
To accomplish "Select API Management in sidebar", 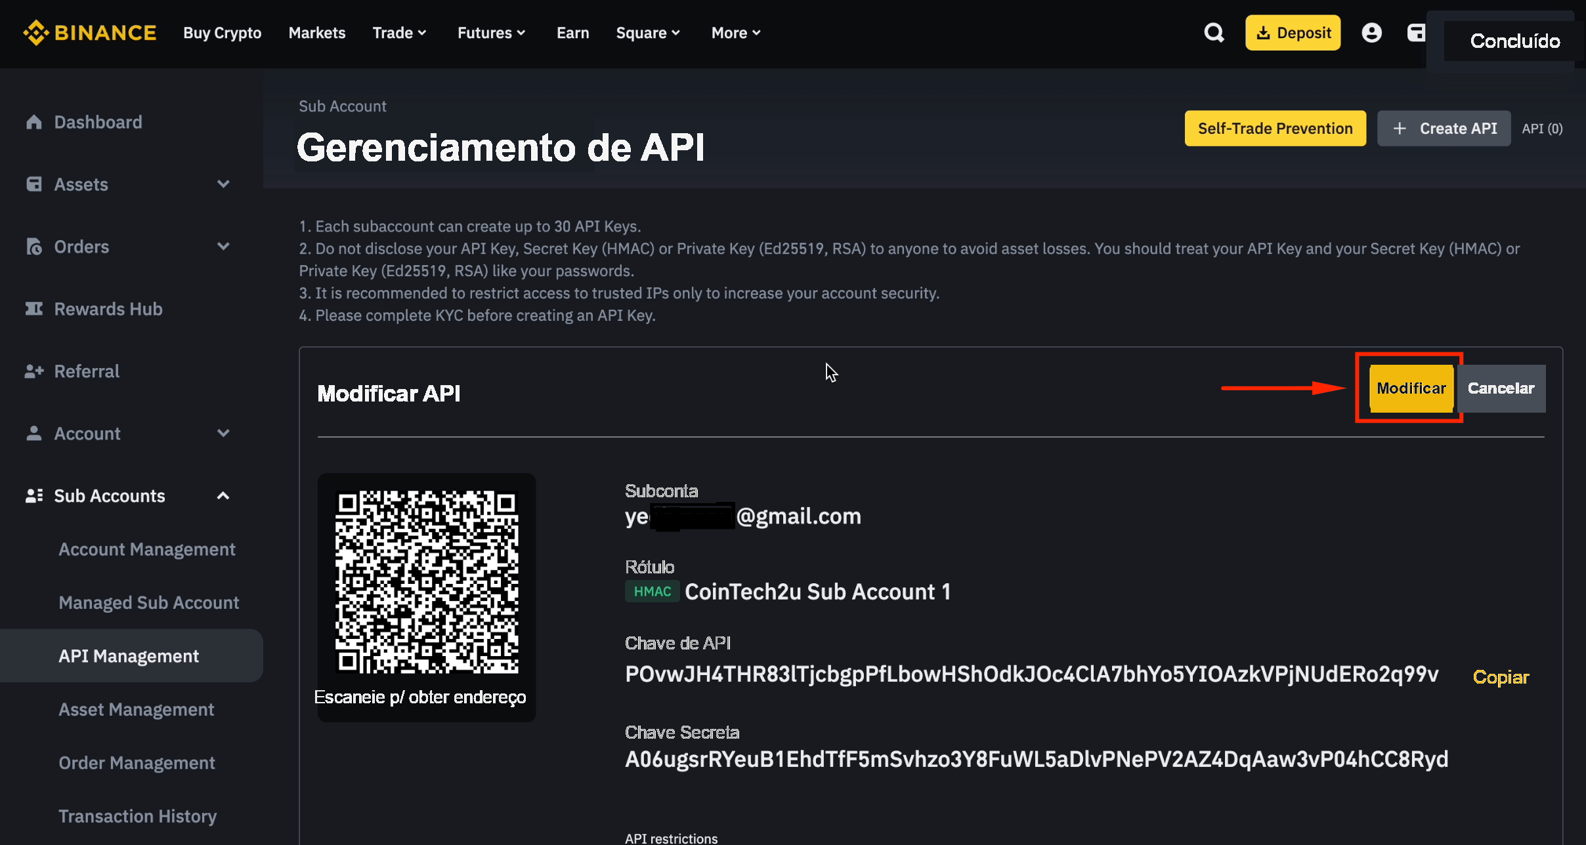I will [x=131, y=656].
